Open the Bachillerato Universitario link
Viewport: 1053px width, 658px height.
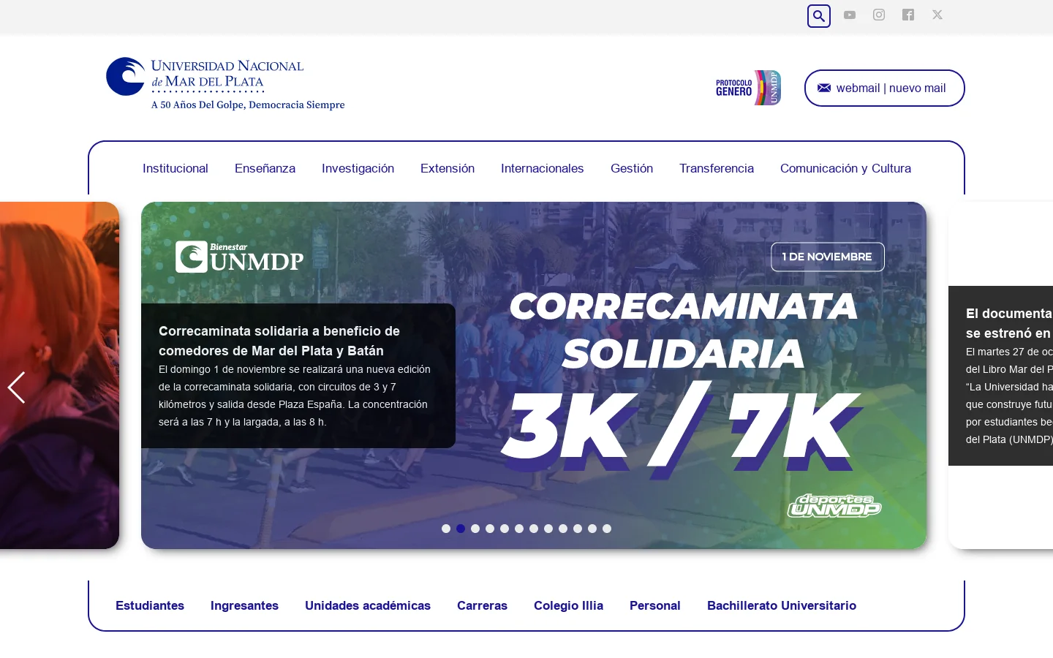782,605
